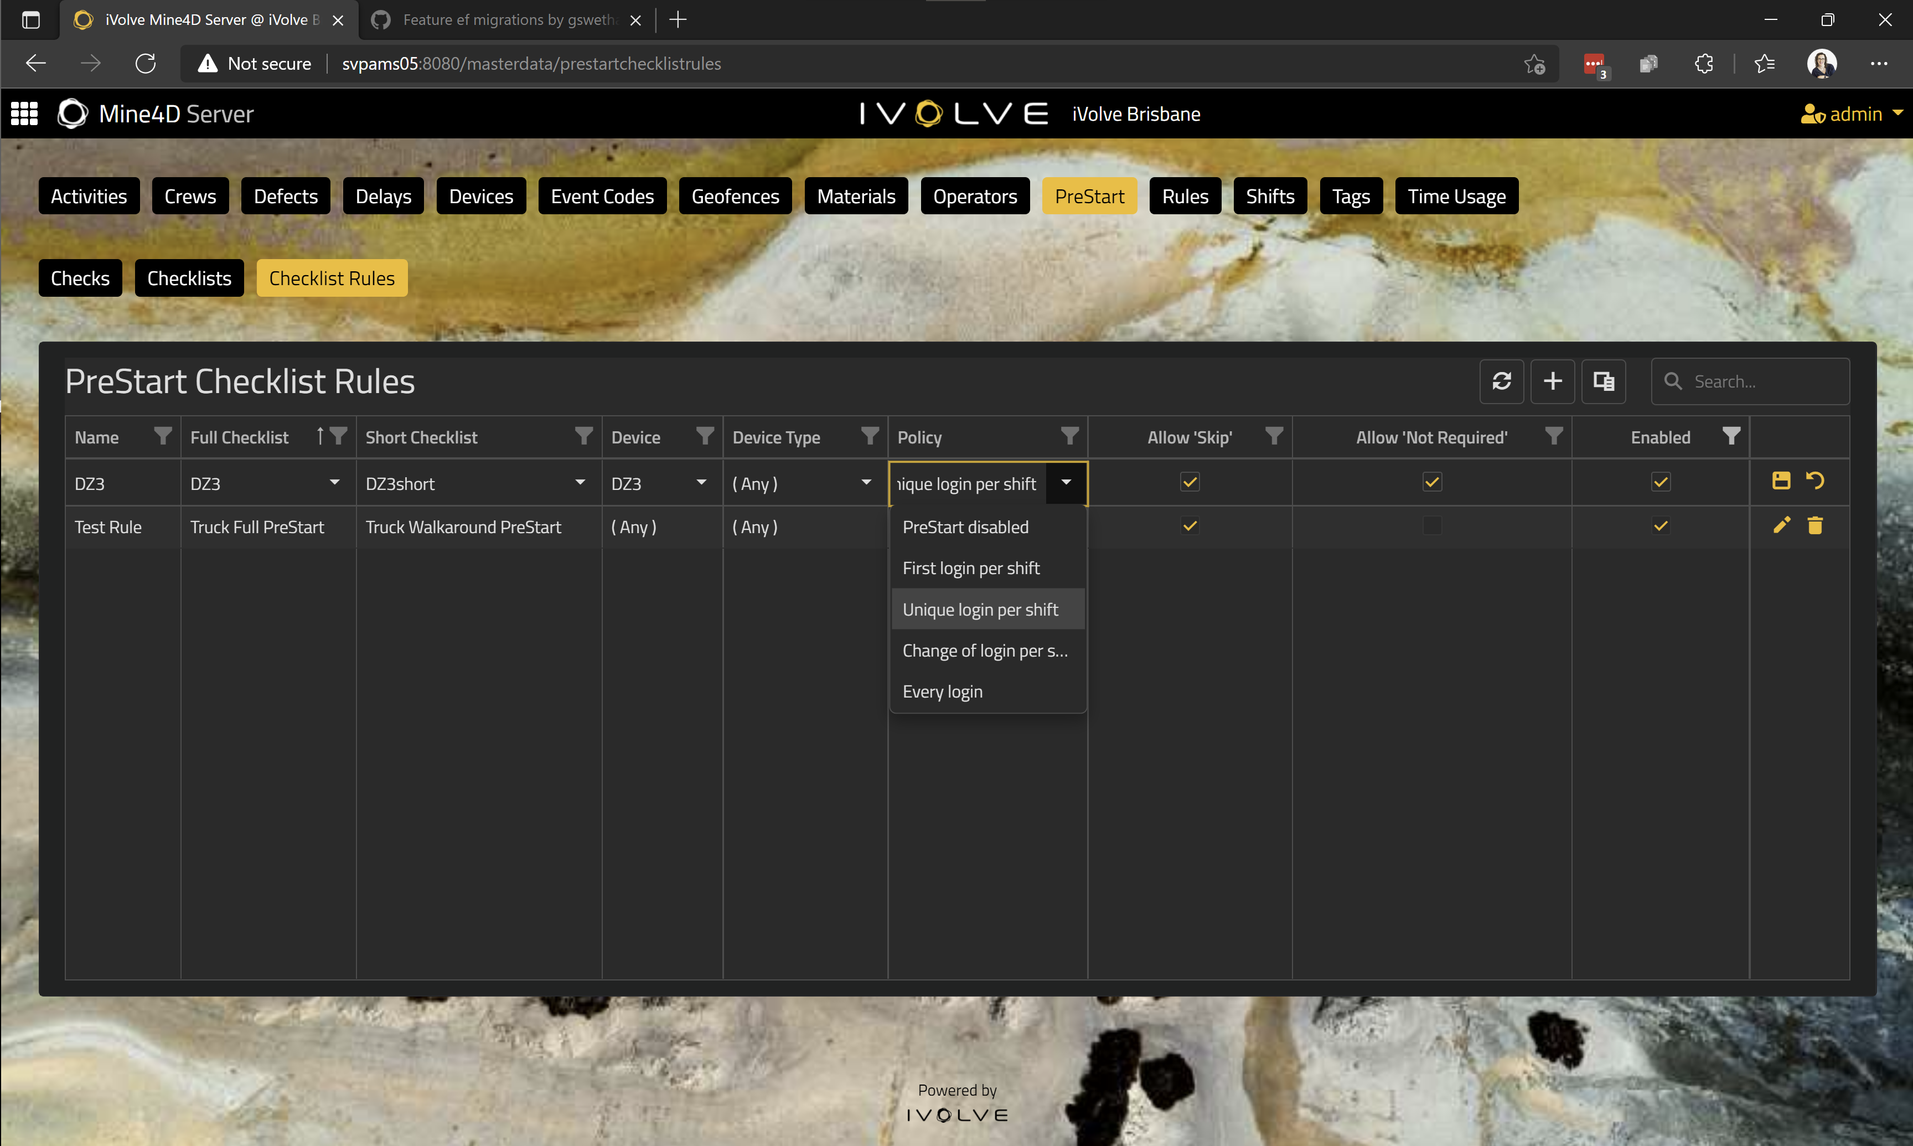Toggle Allow 'Skip' for Test Rule
1913x1146 pixels.
click(x=1190, y=526)
